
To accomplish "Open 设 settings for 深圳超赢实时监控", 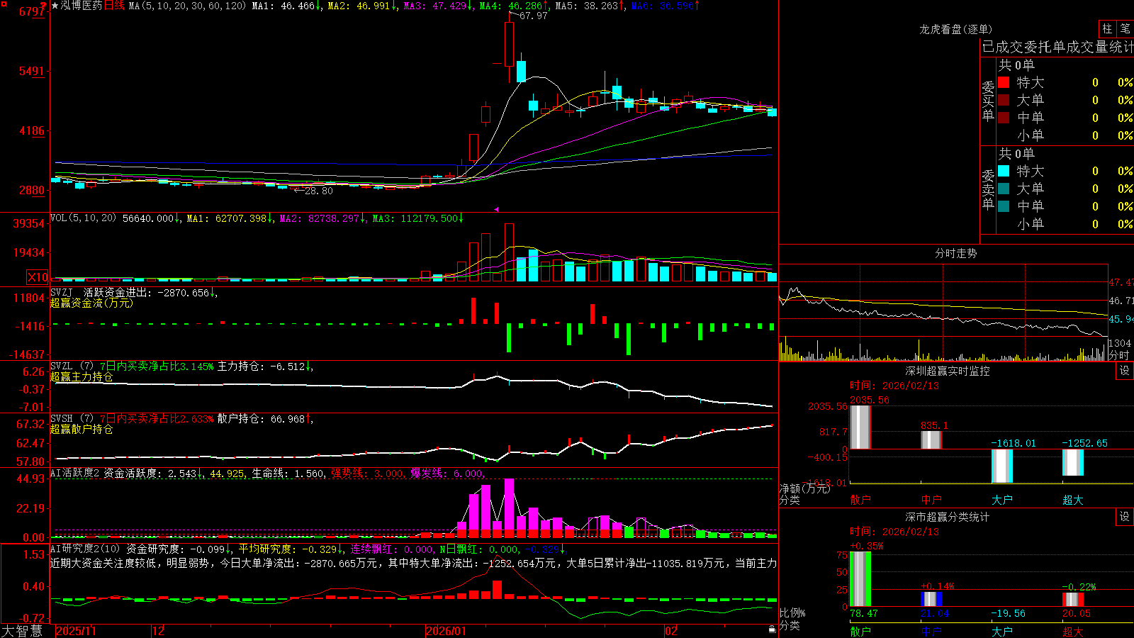I will tap(1125, 371).
